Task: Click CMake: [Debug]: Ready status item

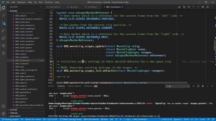Action: click(71, 119)
